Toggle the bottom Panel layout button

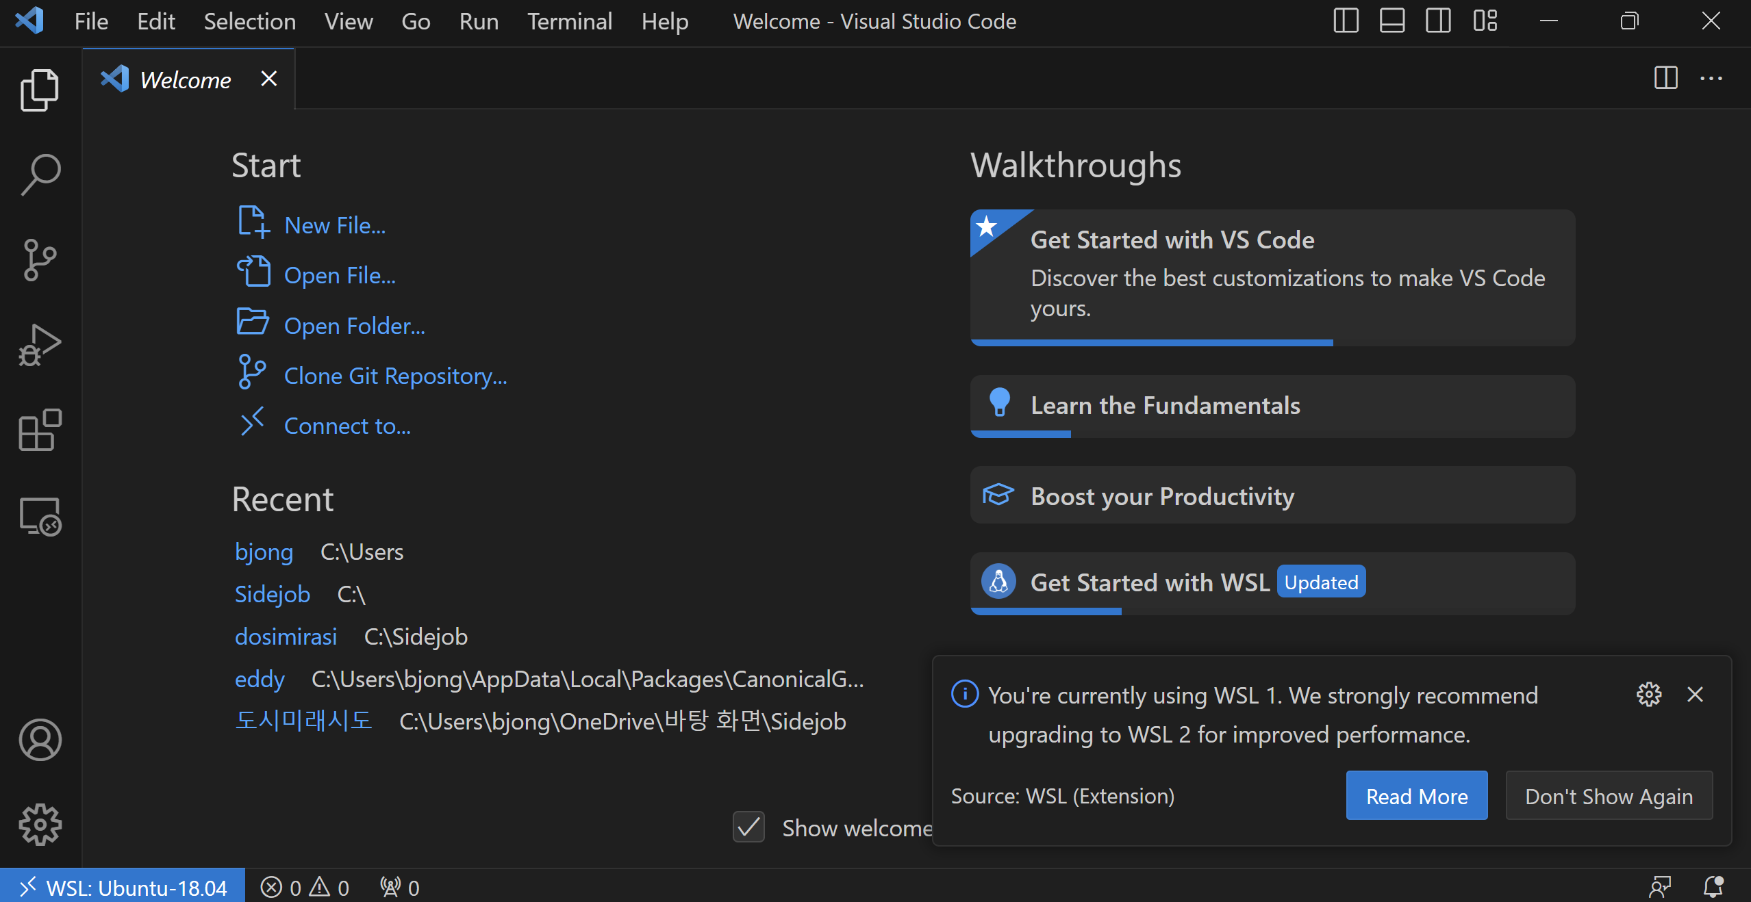coord(1391,21)
